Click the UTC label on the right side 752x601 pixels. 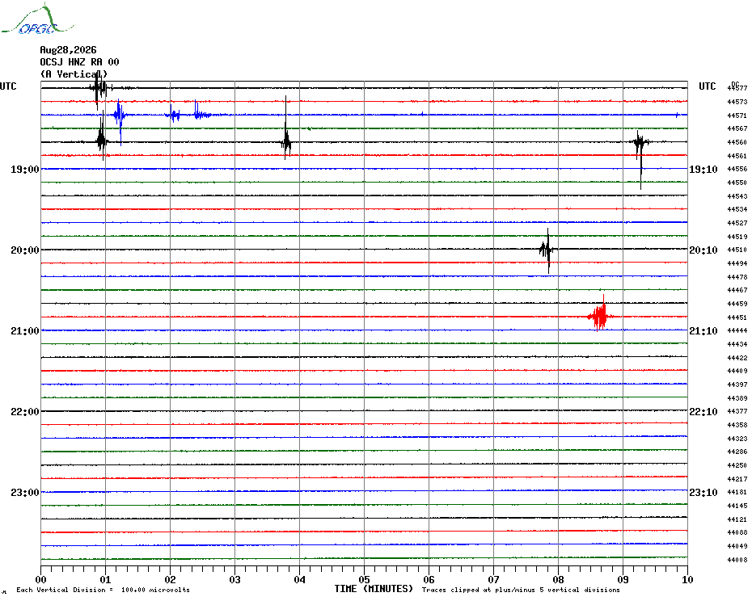tap(707, 86)
